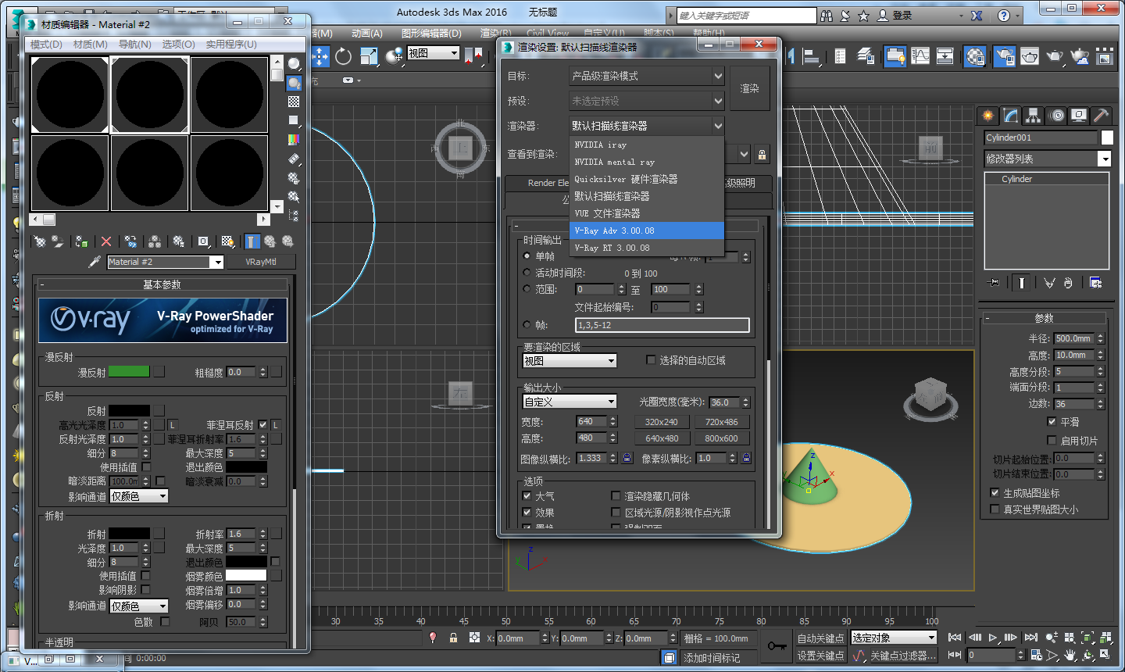
Task: Open the Sample Type sphere flyout
Action: (294, 64)
